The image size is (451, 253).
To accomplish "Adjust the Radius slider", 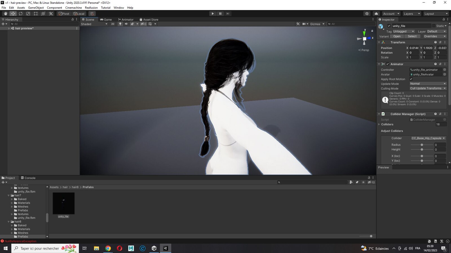I will click(x=422, y=145).
